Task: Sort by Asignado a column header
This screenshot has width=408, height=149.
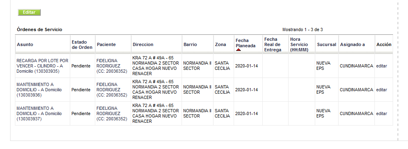Action: 352,44
